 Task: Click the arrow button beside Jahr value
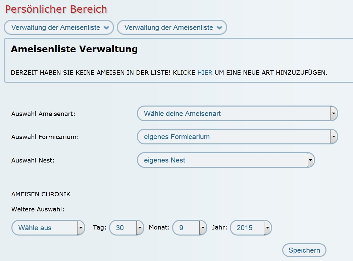267,228
